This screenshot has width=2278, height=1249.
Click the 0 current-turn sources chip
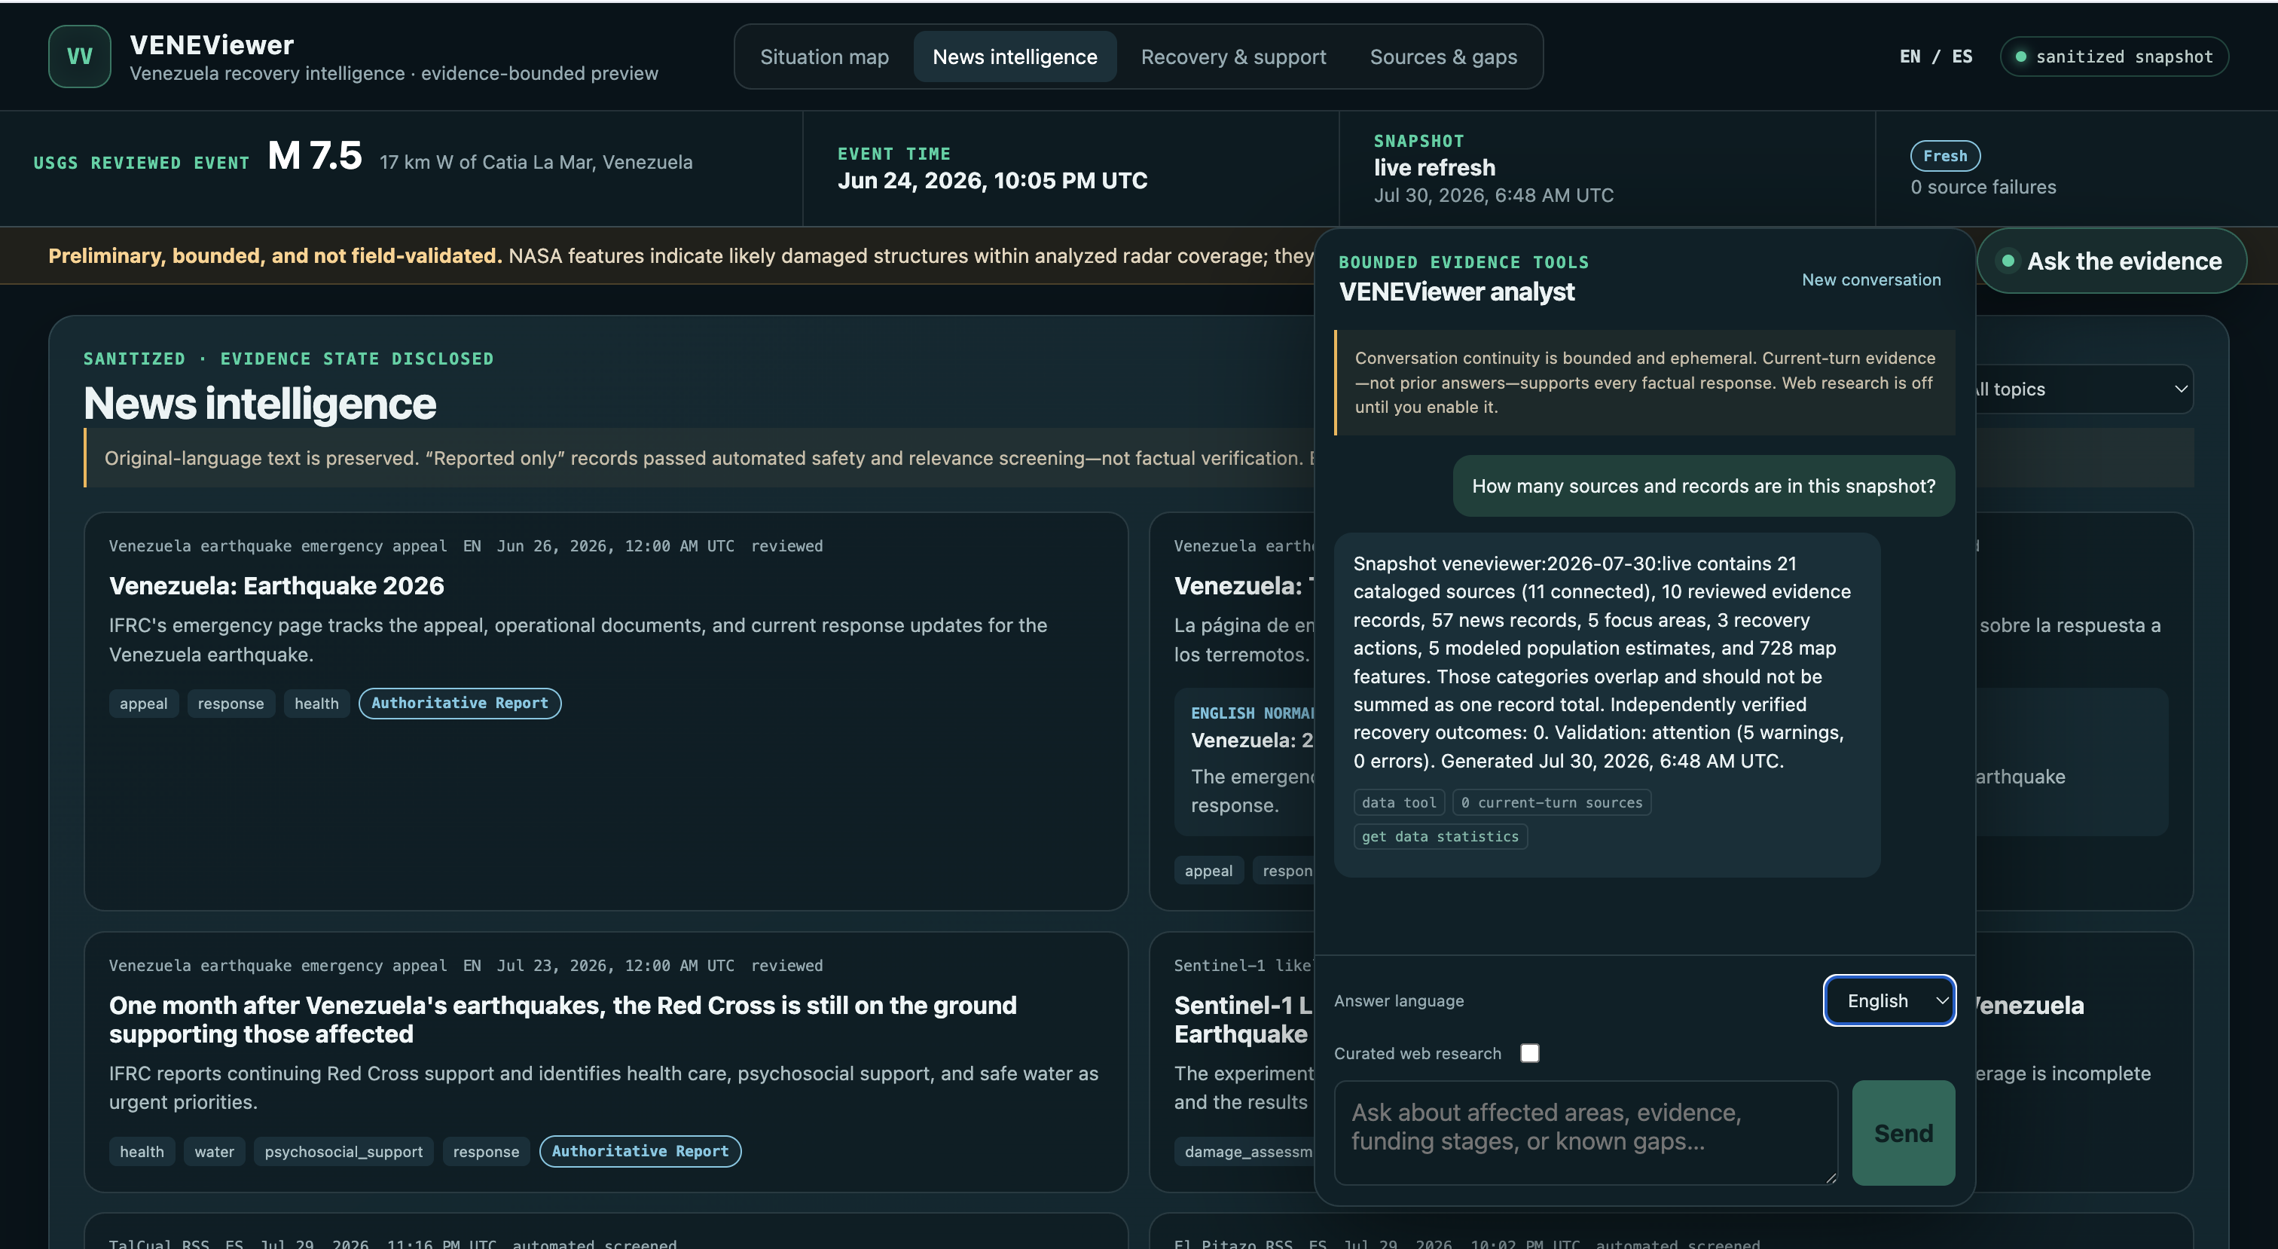pyautogui.click(x=1551, y=802)
